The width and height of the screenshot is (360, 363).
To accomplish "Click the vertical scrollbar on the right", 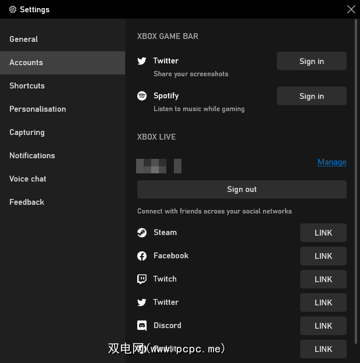I will [x=356, y=180].
